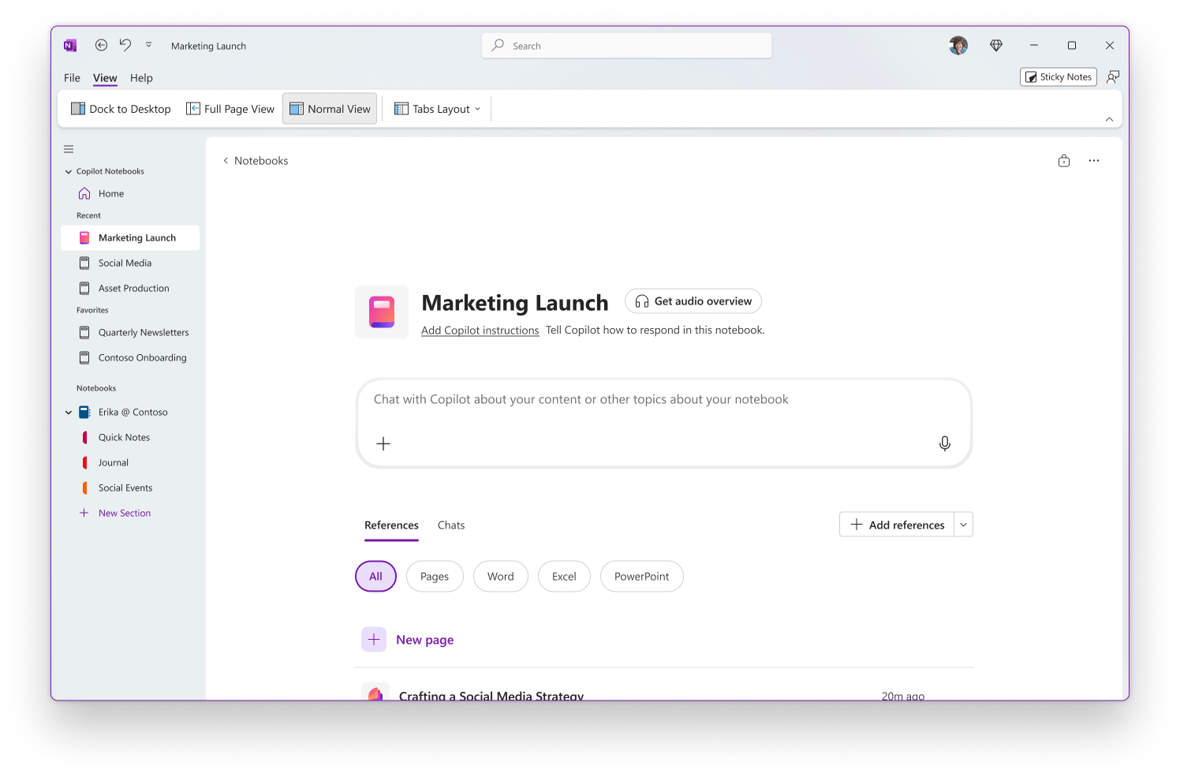Filter references by Word documents
This screenshot has height=777, width=1180.
point(500,577)
